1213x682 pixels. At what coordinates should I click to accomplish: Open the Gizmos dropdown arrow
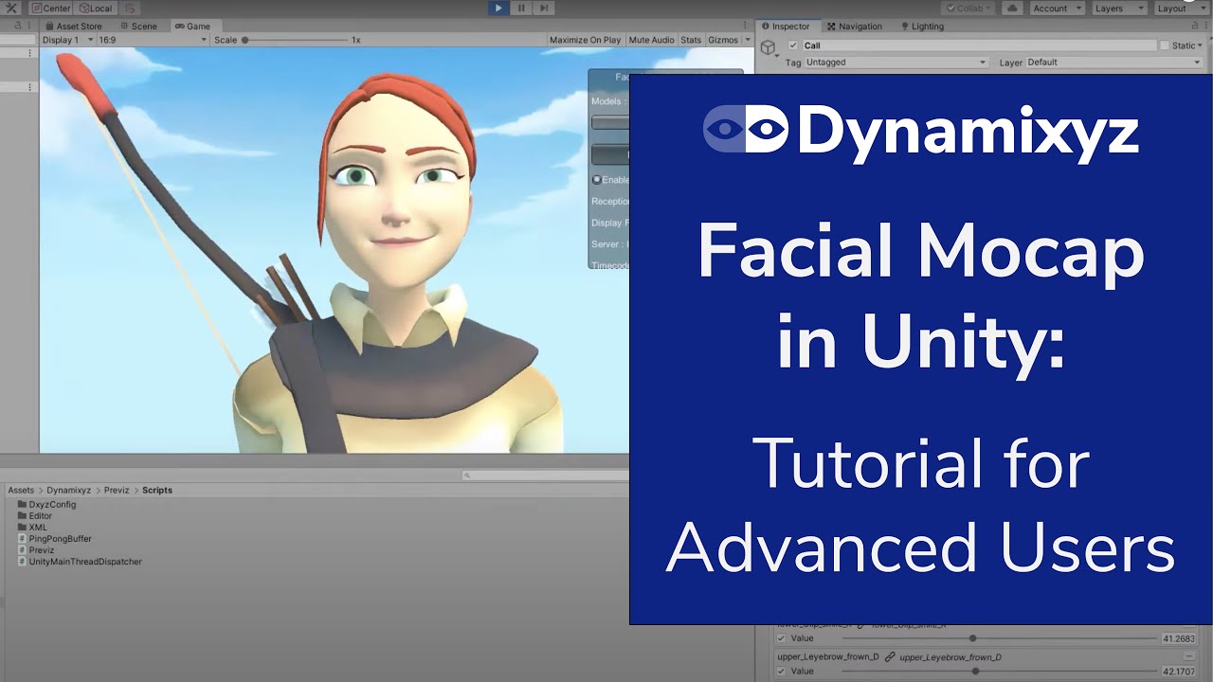coord(747,40)
